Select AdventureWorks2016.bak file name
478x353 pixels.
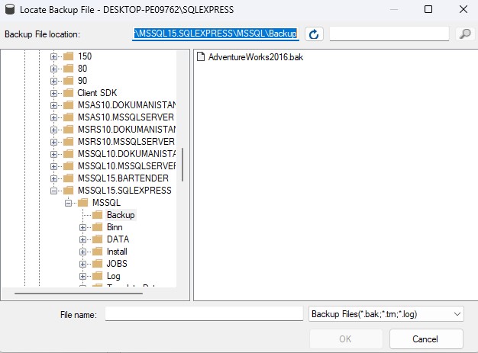pyautogui.click(x=256, y=57)
